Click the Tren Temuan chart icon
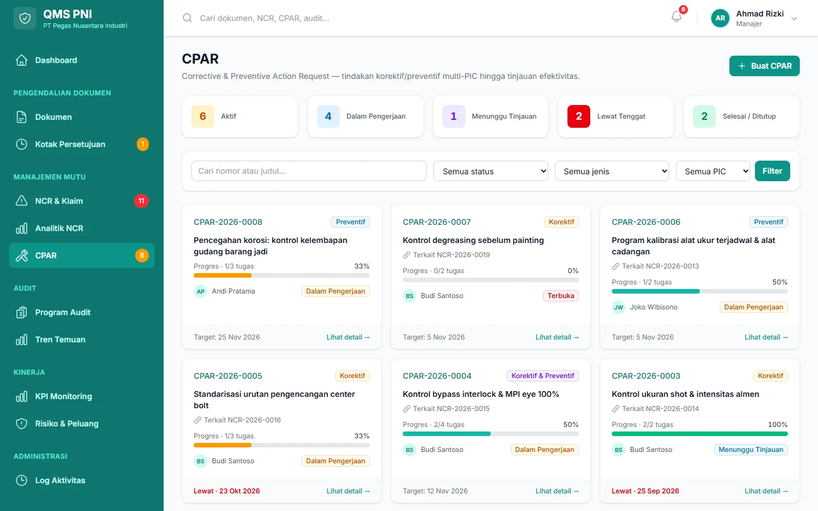 coord(22,340)
